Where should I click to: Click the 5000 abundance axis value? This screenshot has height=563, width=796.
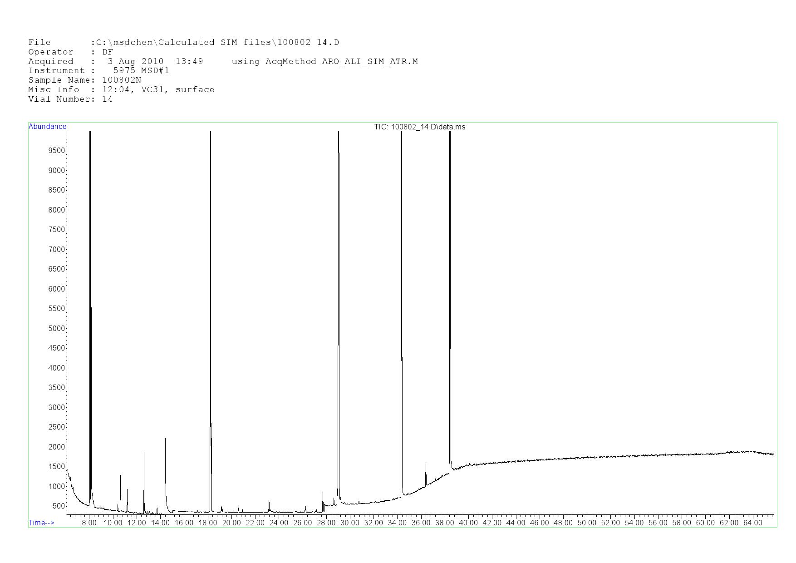tap(57, 328)
